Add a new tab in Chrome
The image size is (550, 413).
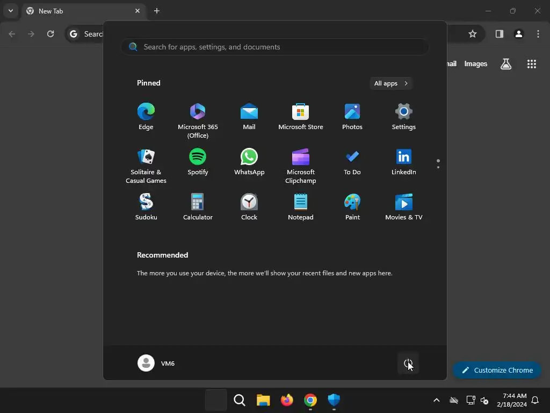[x=157, y=11]
